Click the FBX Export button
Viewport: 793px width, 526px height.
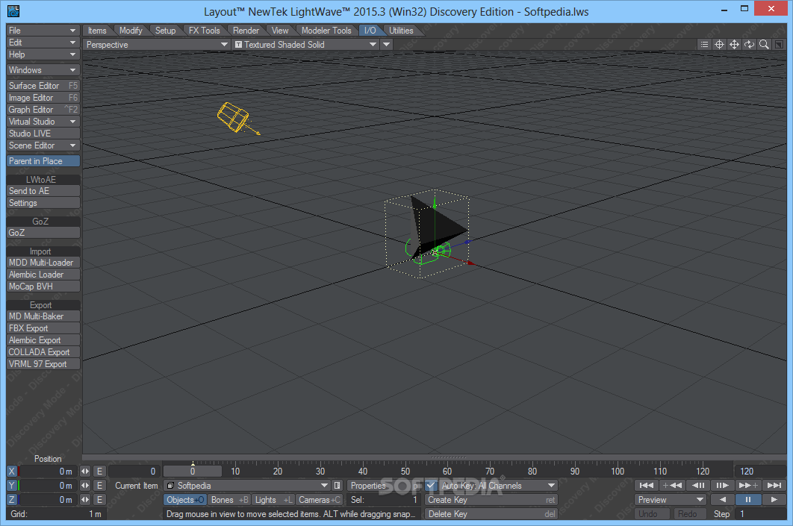(43, 328)
